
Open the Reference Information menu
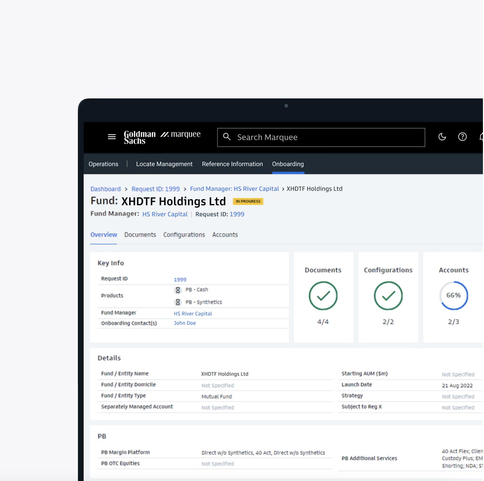pyautogui.click(x=232, y=164)
